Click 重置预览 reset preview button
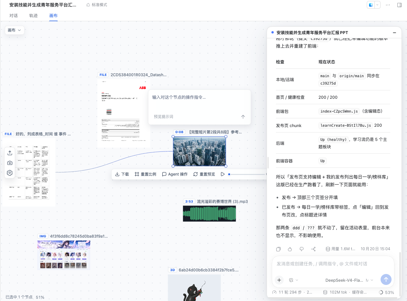The image size is (407, 301). (204, 174)
